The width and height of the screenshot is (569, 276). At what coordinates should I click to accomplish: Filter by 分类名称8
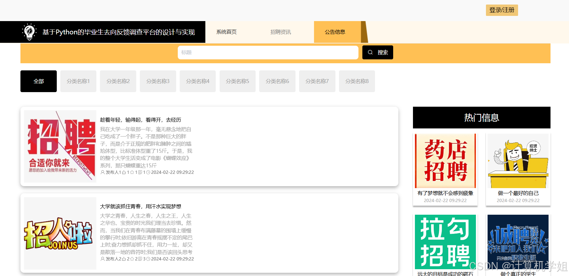click(x=357, y=81)
